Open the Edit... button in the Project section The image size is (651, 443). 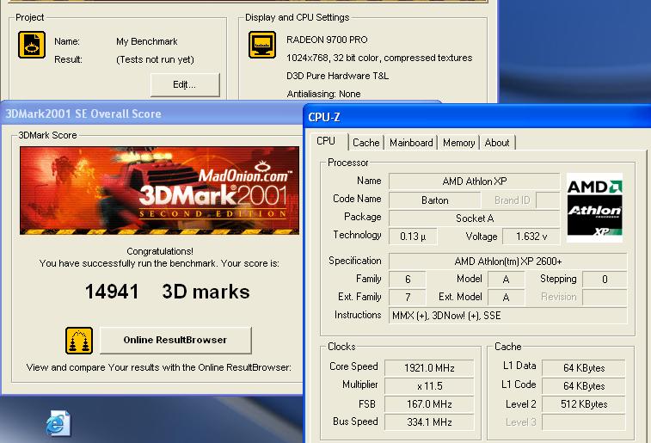185,84
